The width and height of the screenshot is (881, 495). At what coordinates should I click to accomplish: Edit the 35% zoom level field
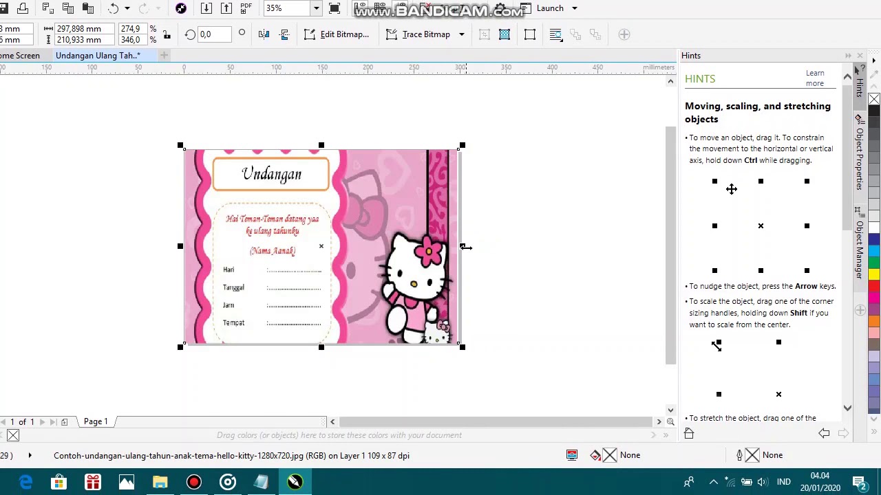click(286, 8)
